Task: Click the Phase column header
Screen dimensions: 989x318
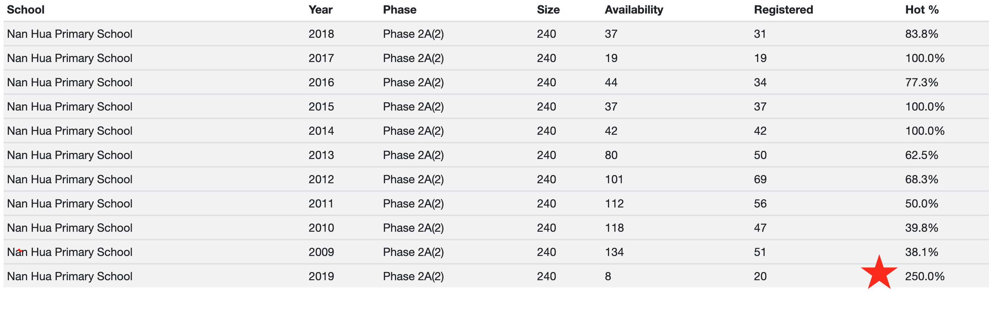Action: [399, 10]
